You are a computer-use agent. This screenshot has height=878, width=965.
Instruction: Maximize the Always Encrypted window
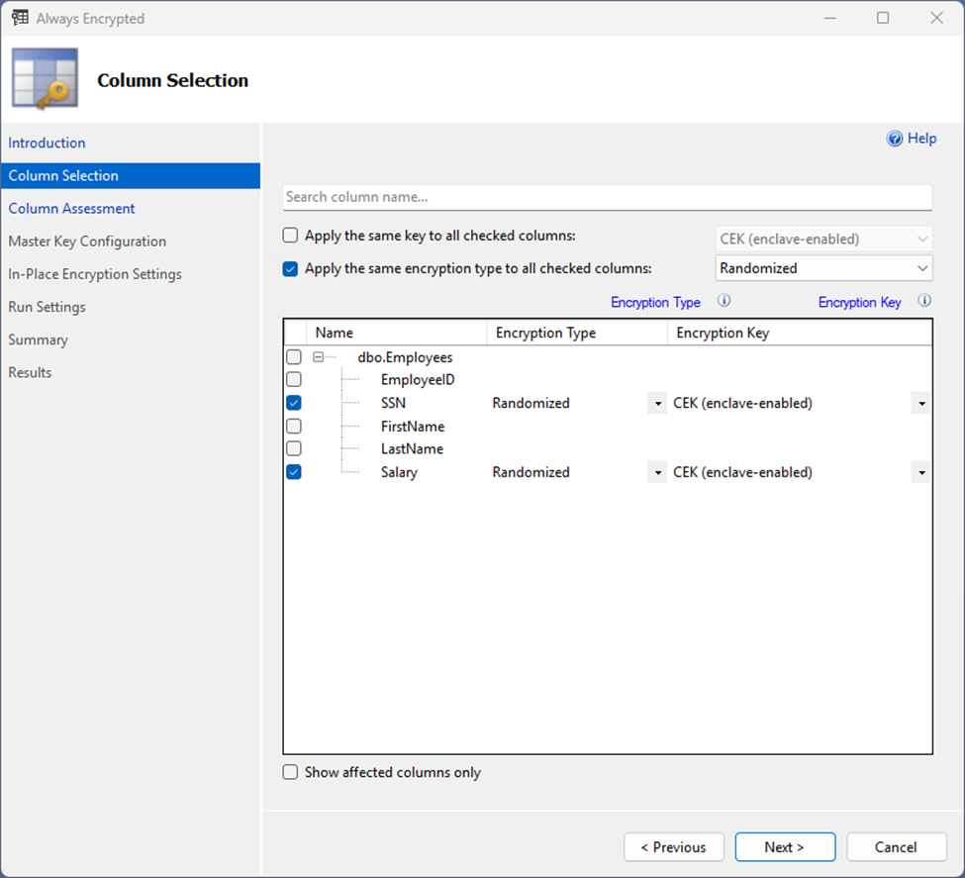pyautogui.click(x=883, y=18)
